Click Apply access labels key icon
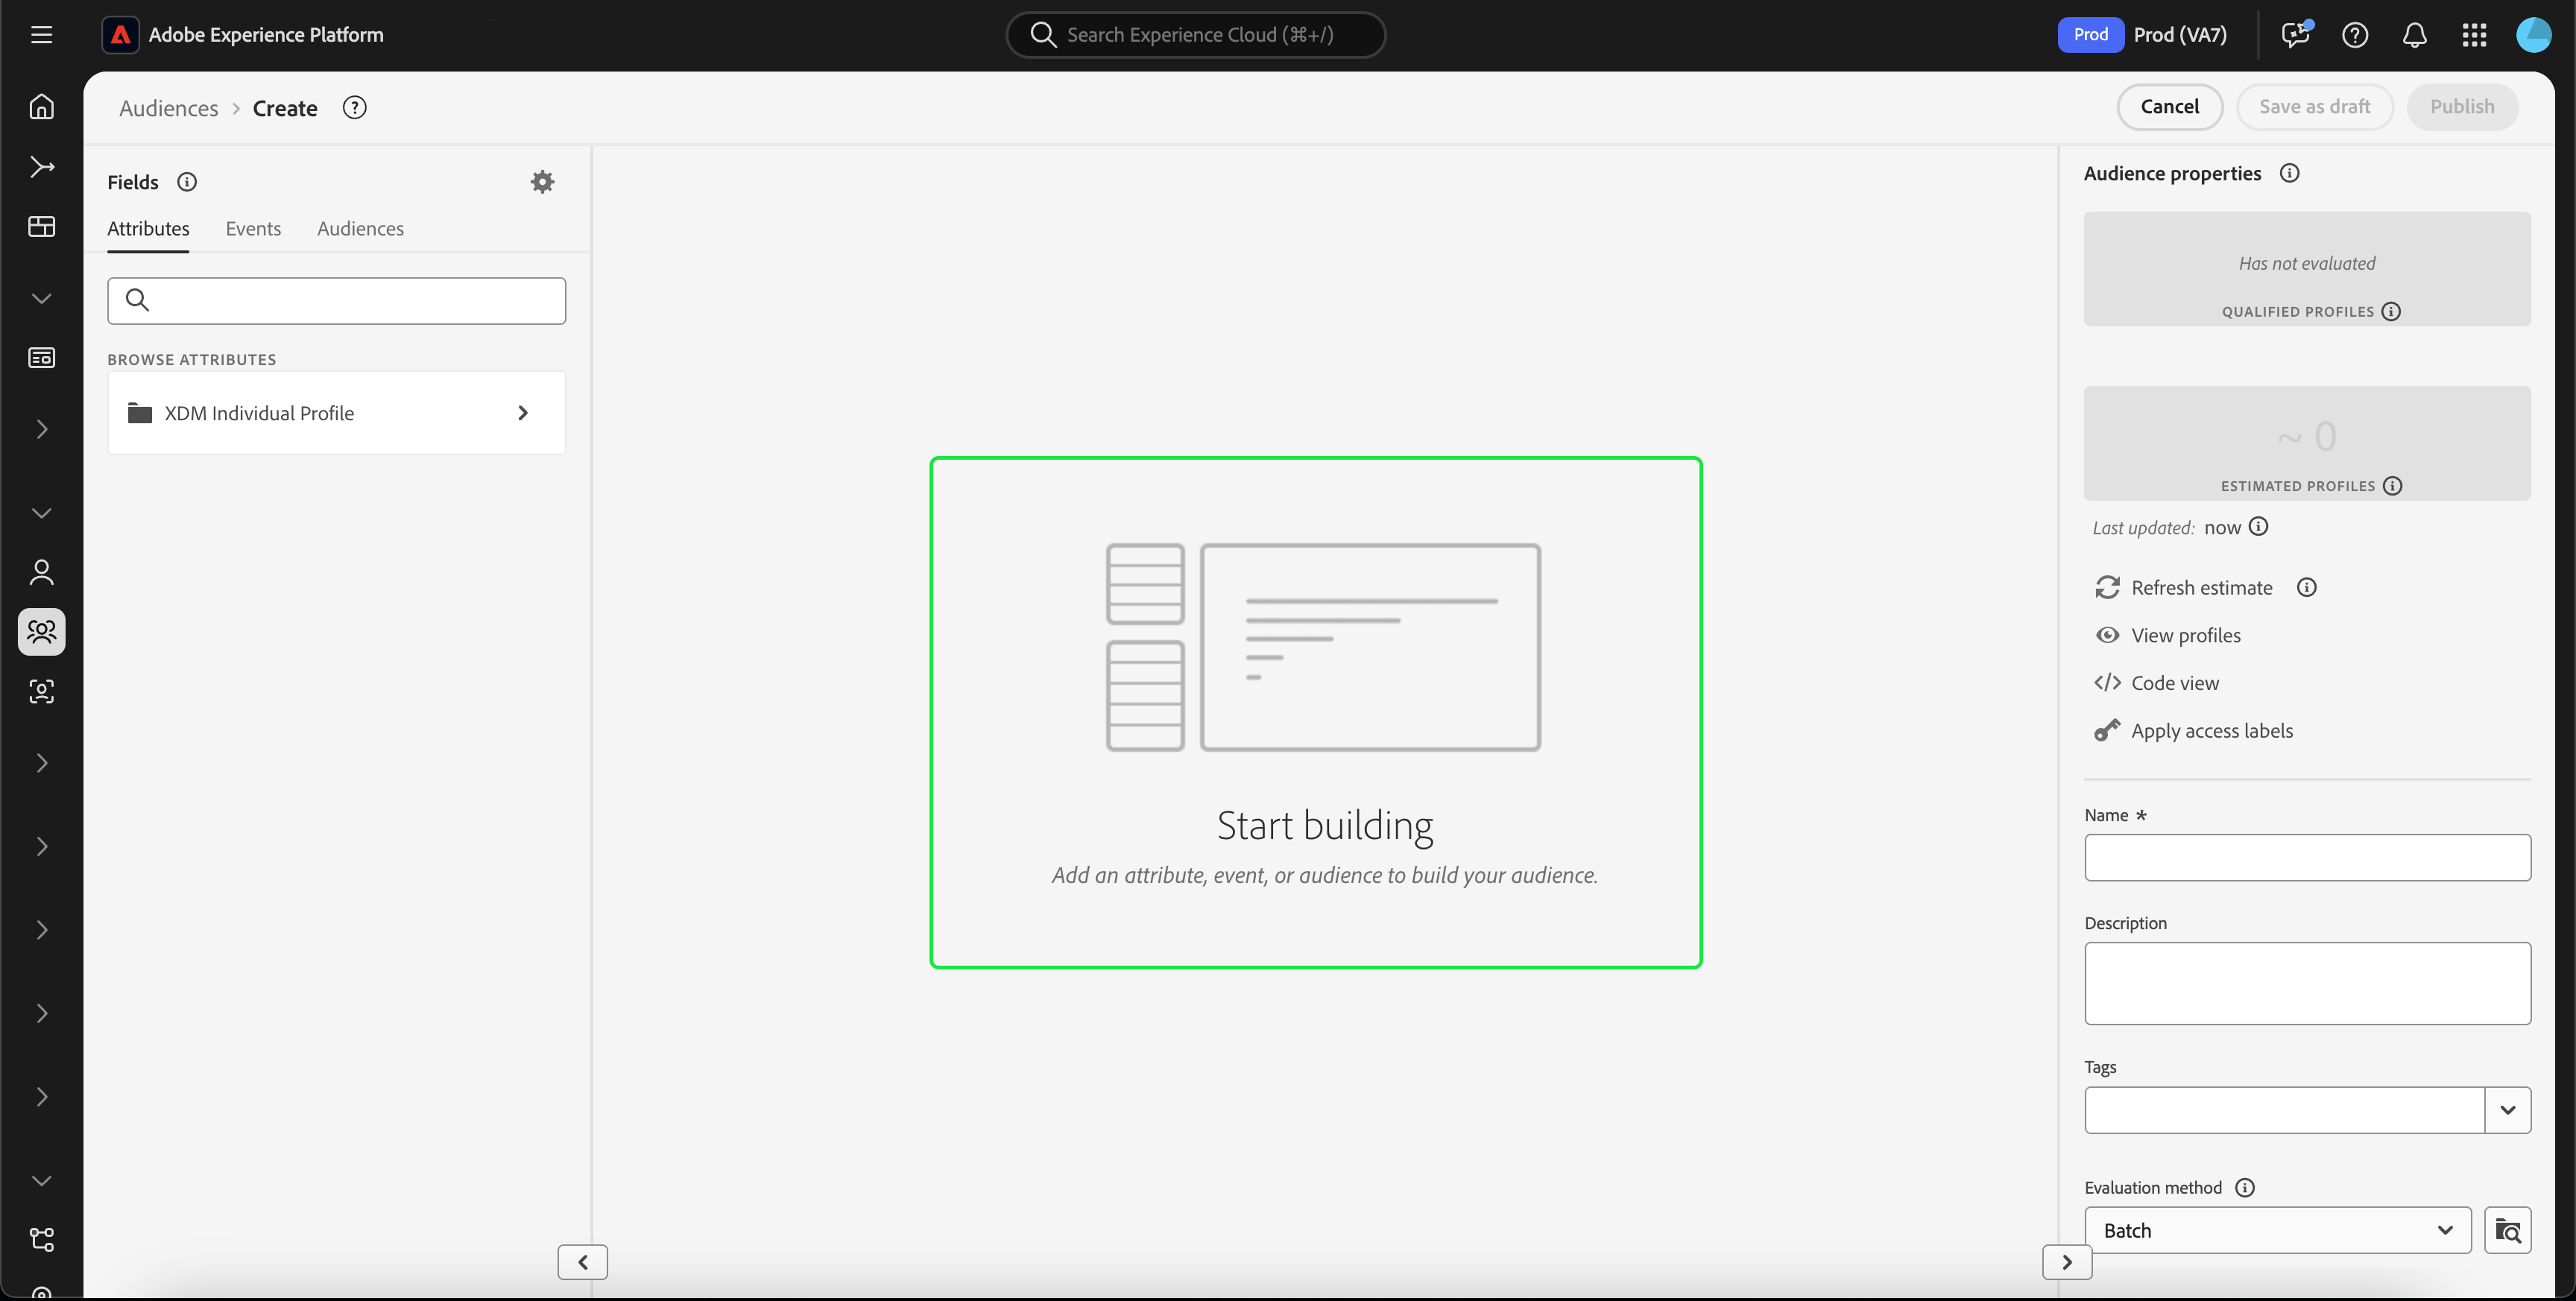 click(x=2107, y=730)
